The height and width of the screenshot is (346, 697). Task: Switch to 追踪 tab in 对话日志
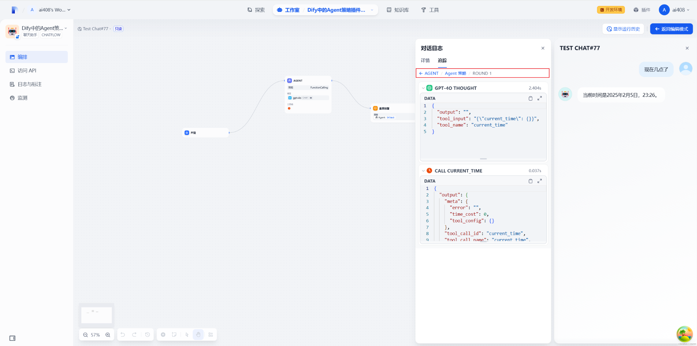coord(442,61)
